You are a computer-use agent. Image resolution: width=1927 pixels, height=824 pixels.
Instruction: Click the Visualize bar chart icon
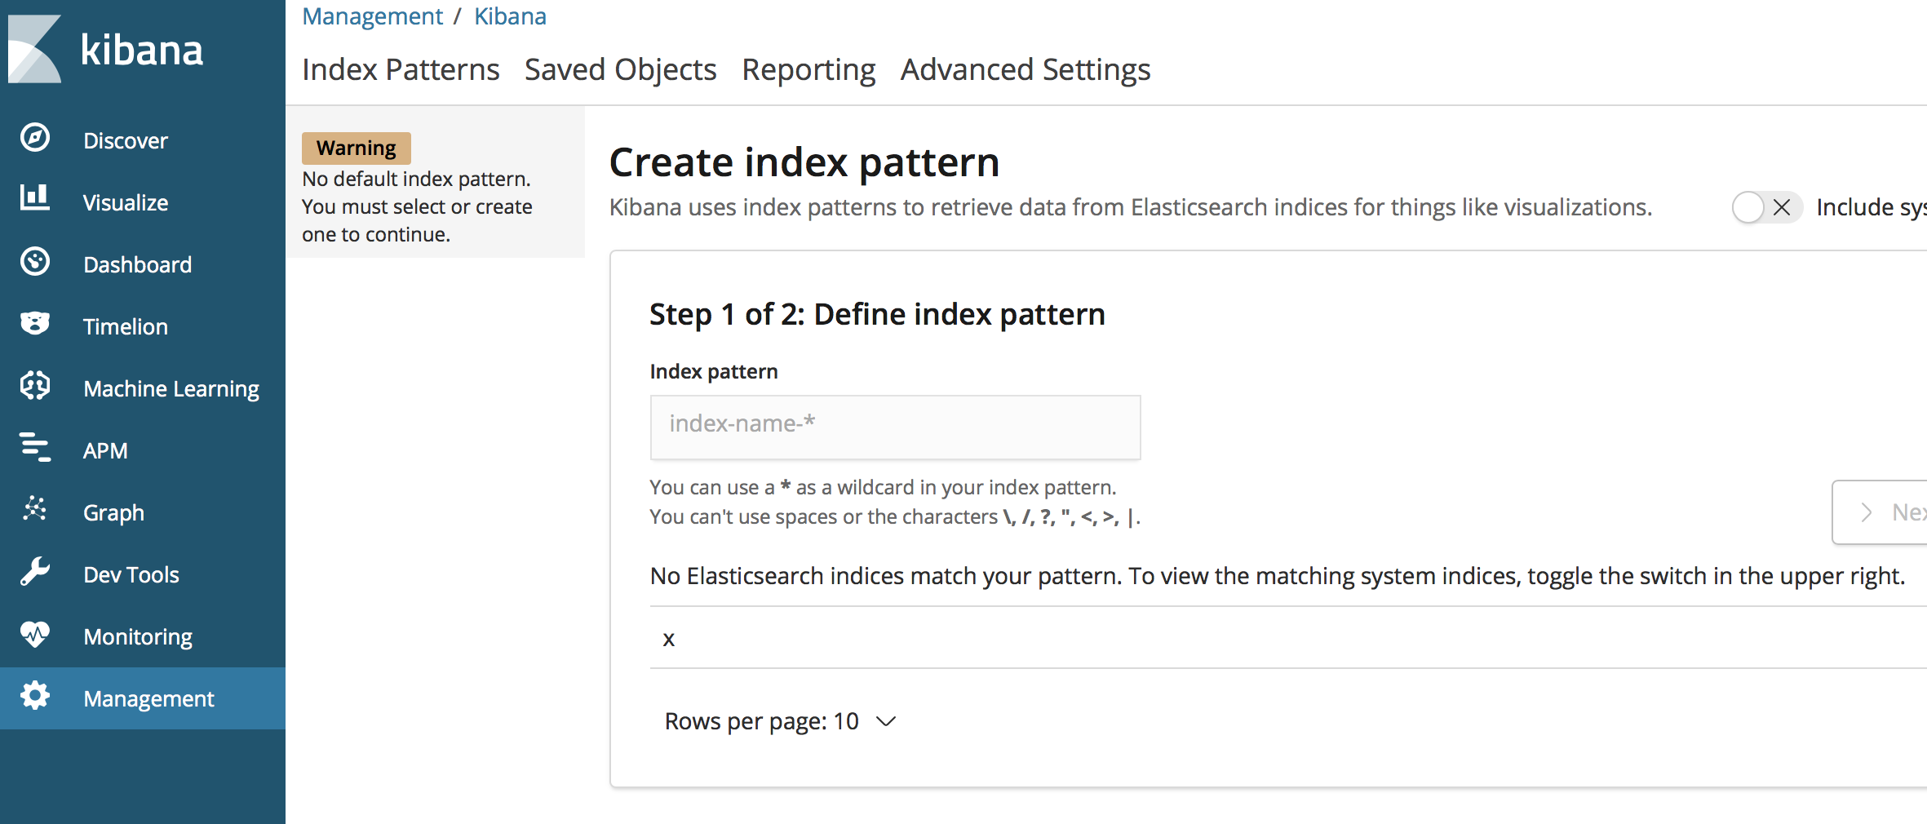pos(35,198)
